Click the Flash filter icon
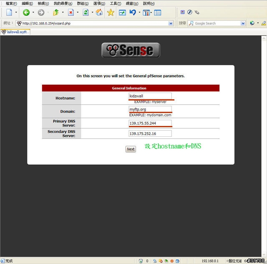 190,12
